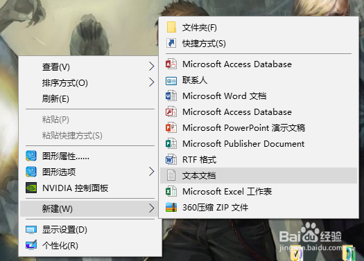
Task: Create the first Microsoft Access Database item
Action: tap(259, 64)
